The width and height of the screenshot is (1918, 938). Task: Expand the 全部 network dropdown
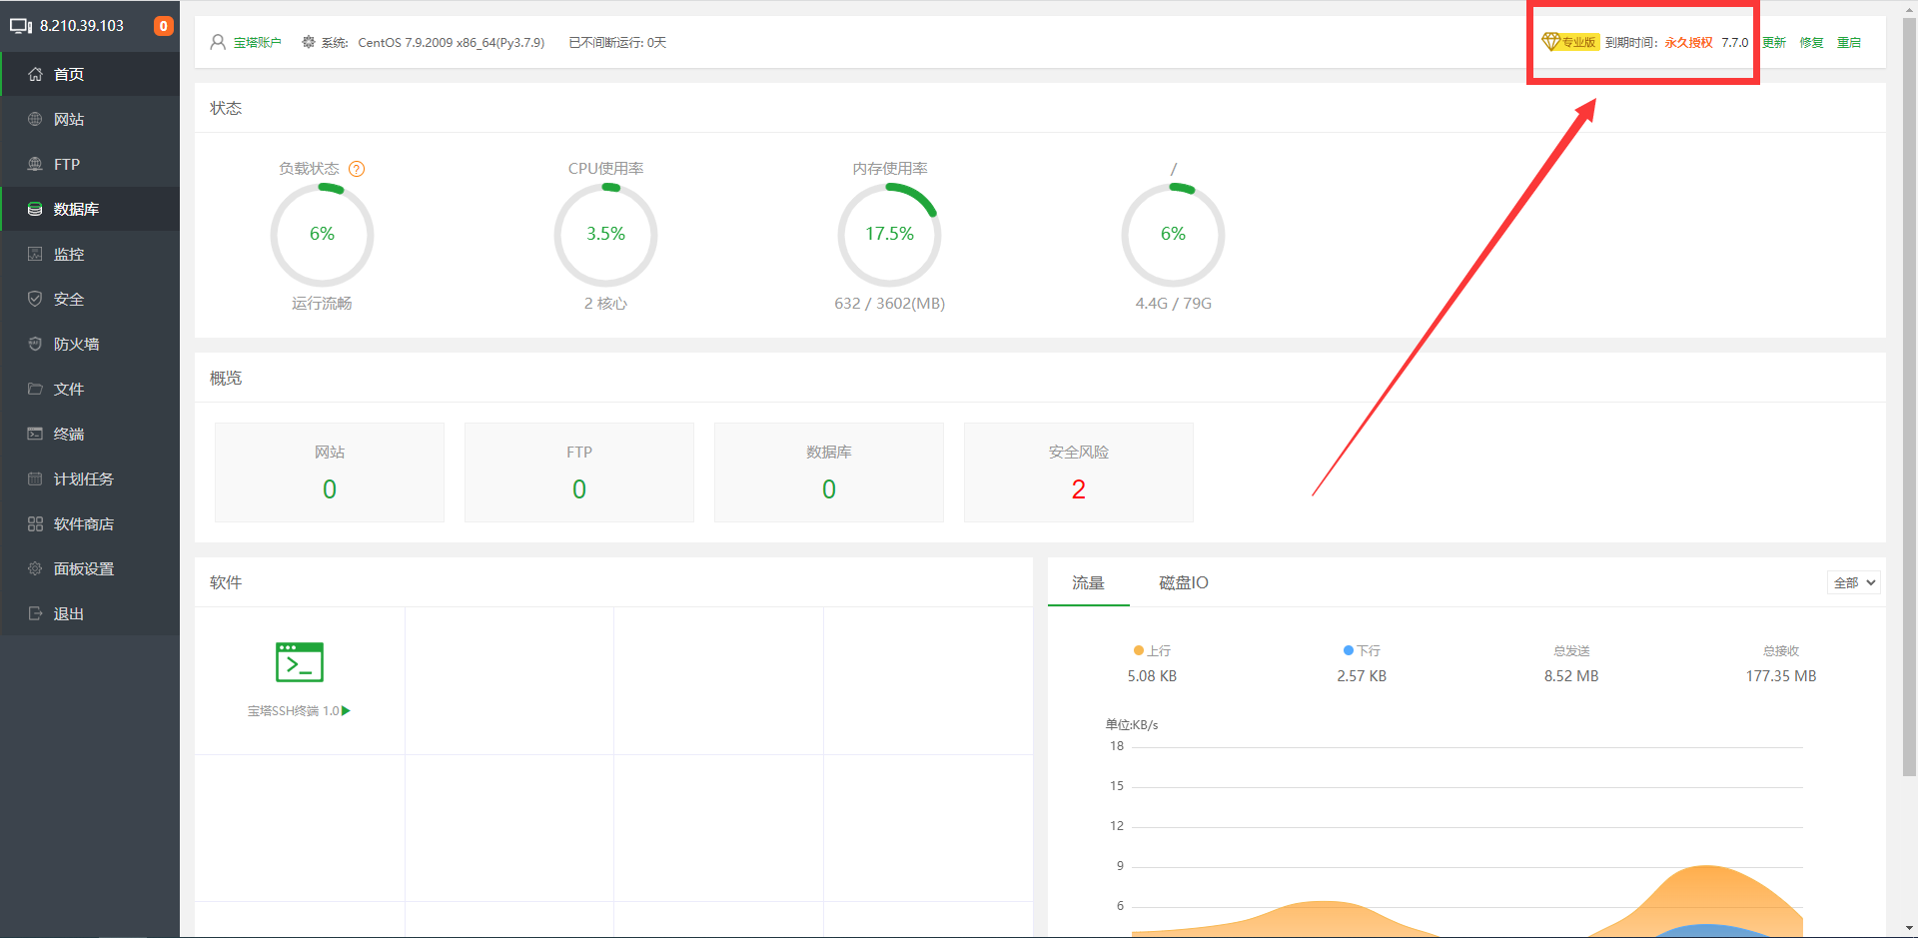(1854, 582)
